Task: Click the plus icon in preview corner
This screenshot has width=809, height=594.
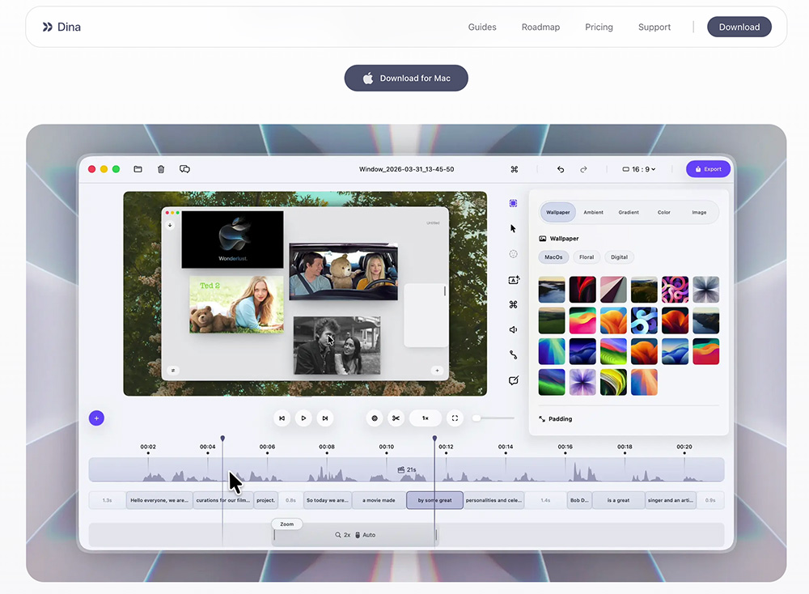Action: [x=437, y=371]
